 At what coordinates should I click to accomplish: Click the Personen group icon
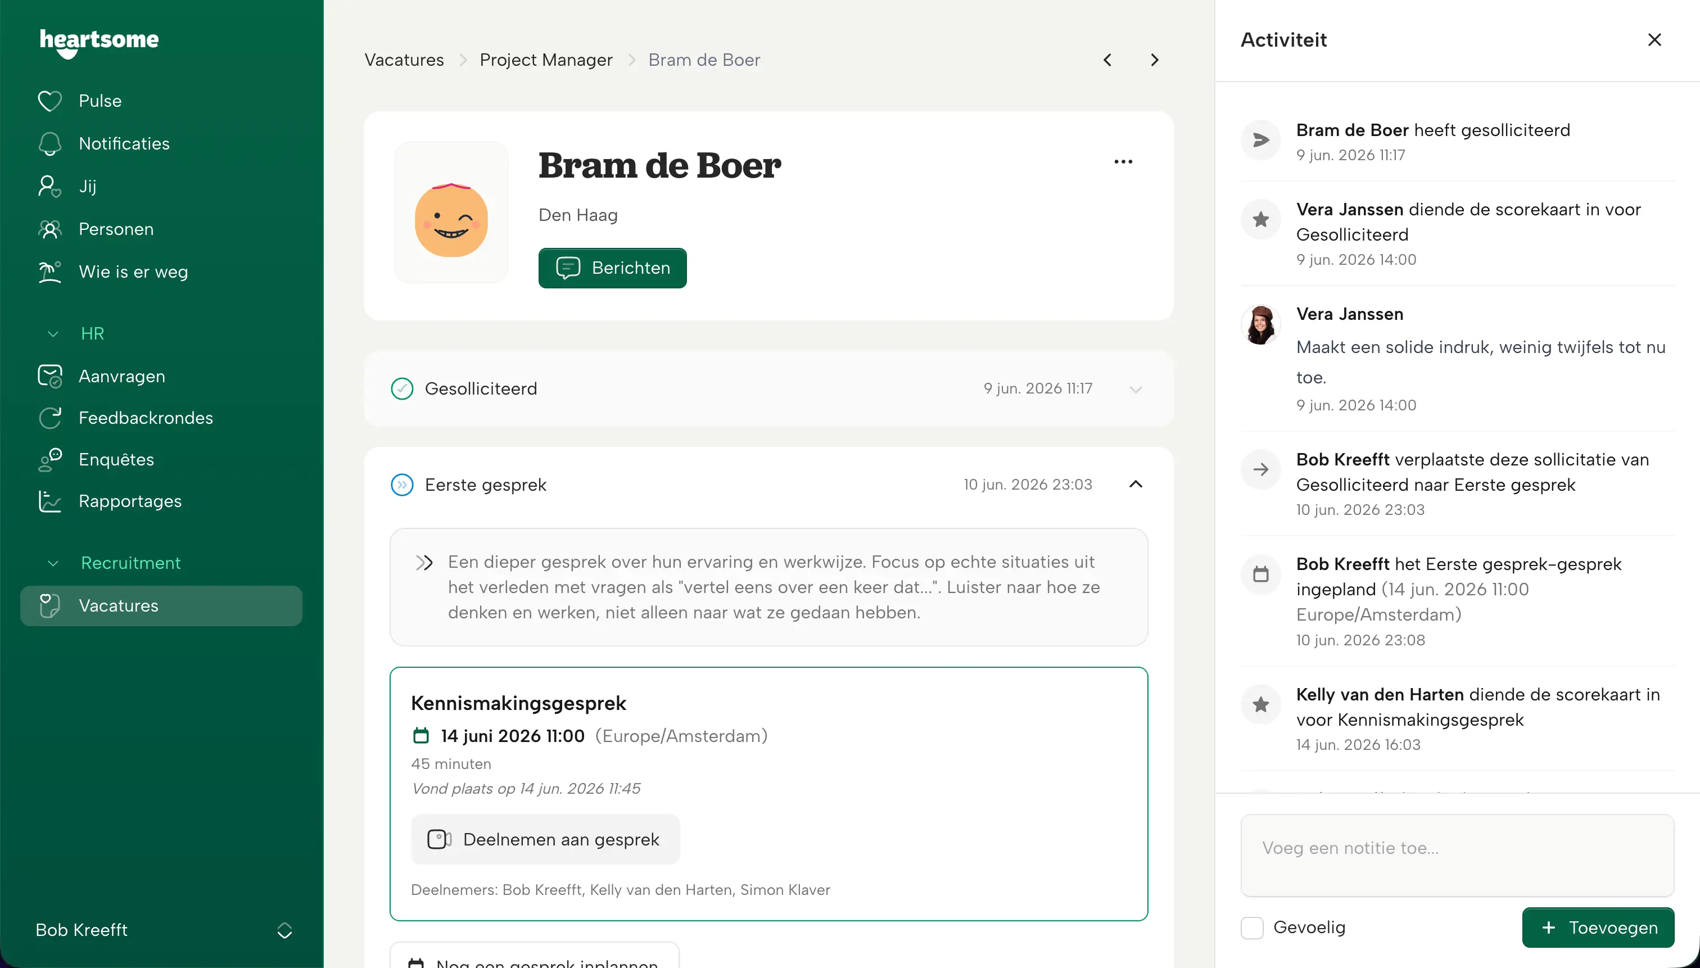[x=50, y=229]
